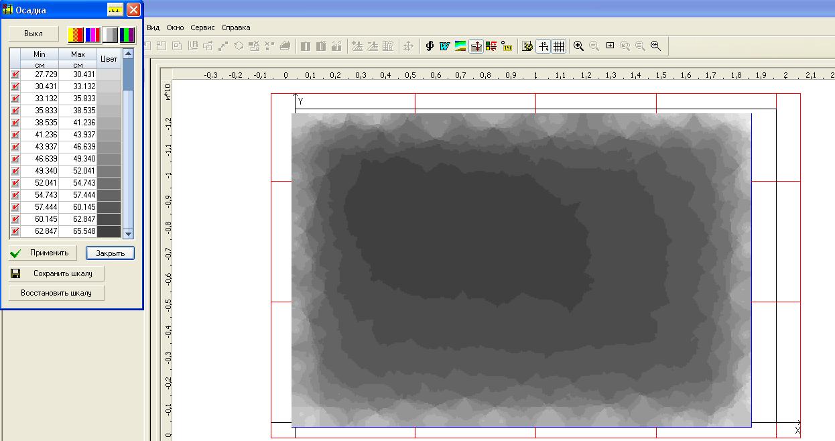Disable the 62.847–65.548 range checkbox
The image size is (835, 441).
point(15,231)
